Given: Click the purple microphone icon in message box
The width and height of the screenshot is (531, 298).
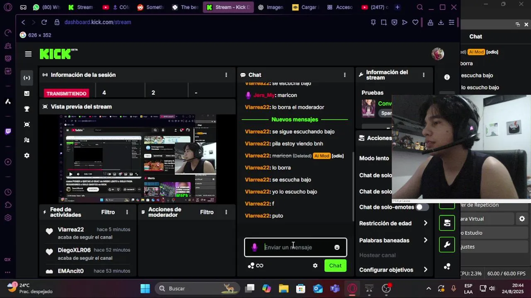Looking at the screenshot, I should point(254,248).
